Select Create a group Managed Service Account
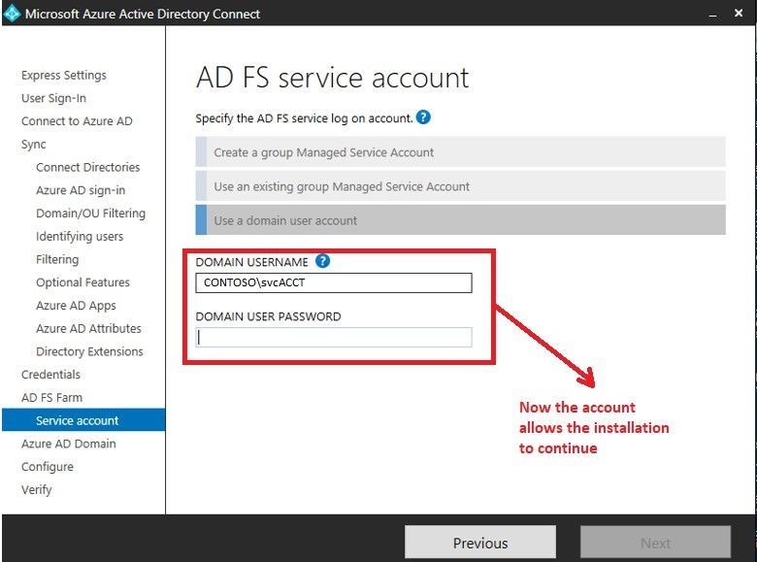 [460, 152]
